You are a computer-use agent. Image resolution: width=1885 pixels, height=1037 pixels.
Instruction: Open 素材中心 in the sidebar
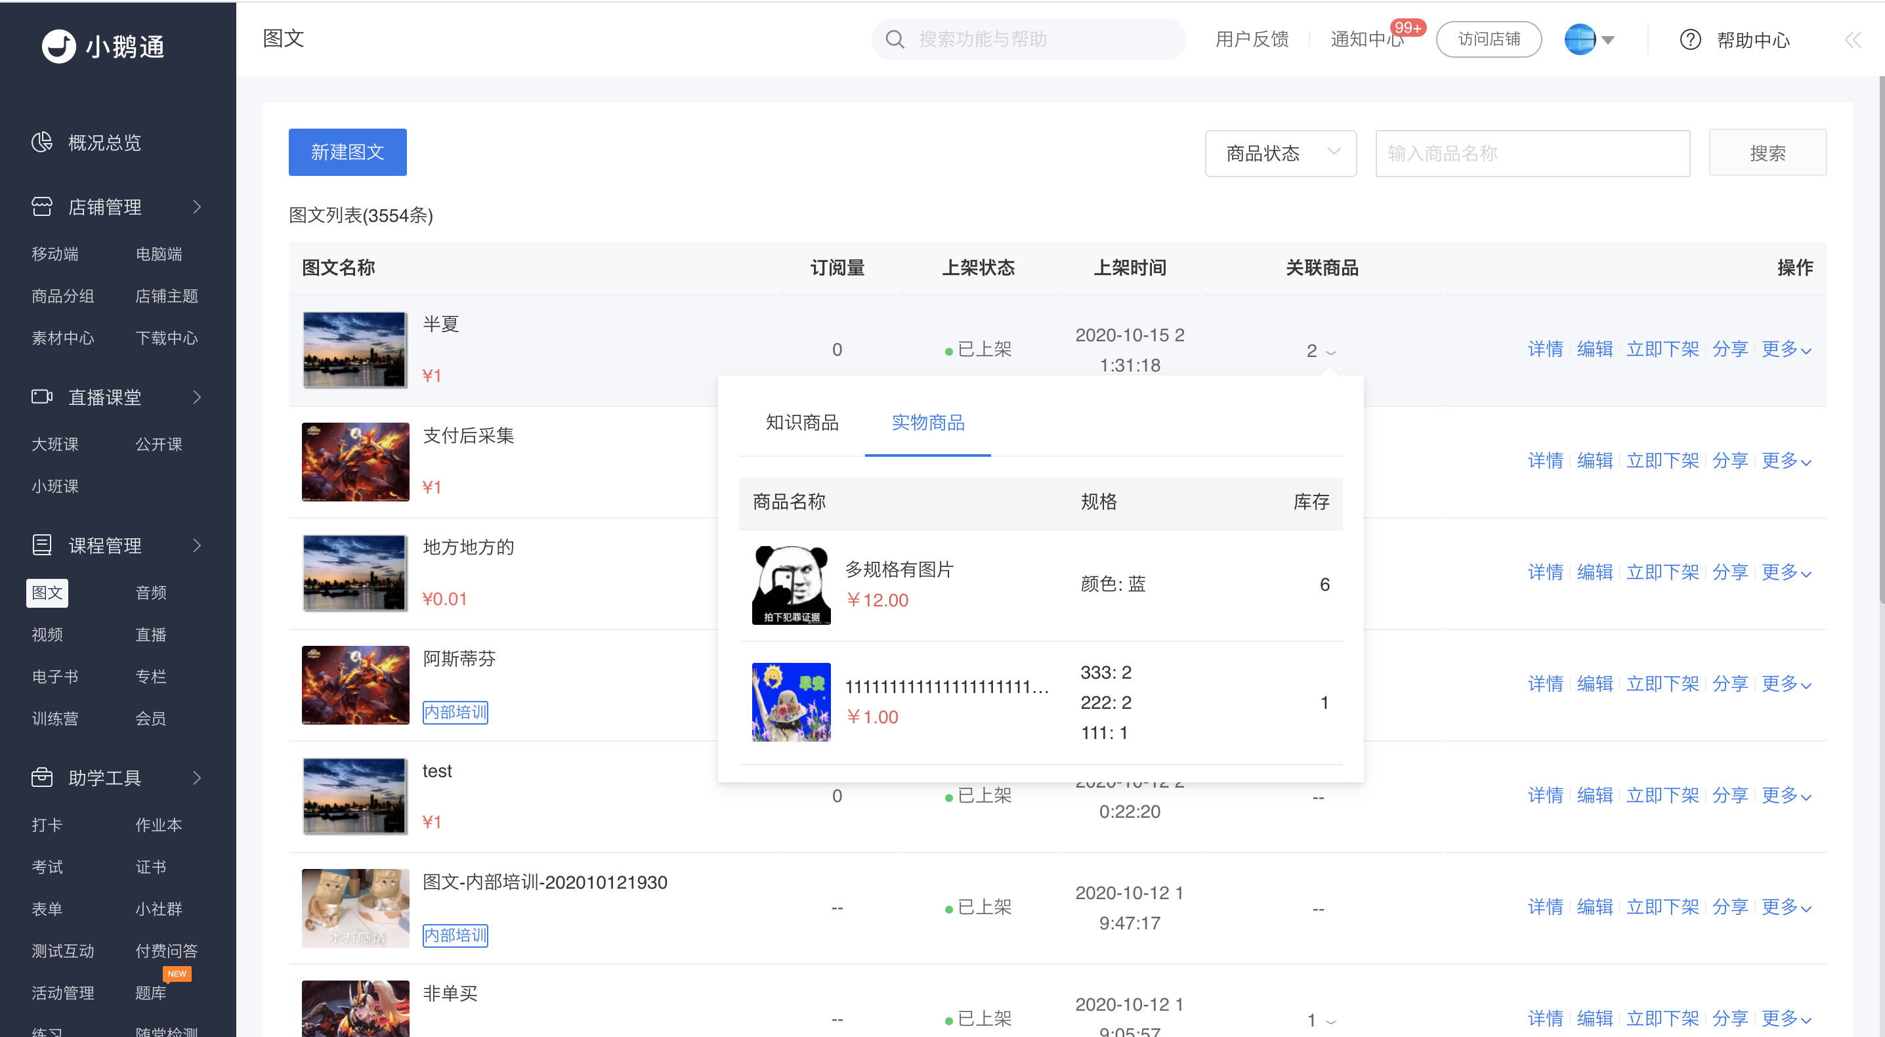(x=63, y=338)
